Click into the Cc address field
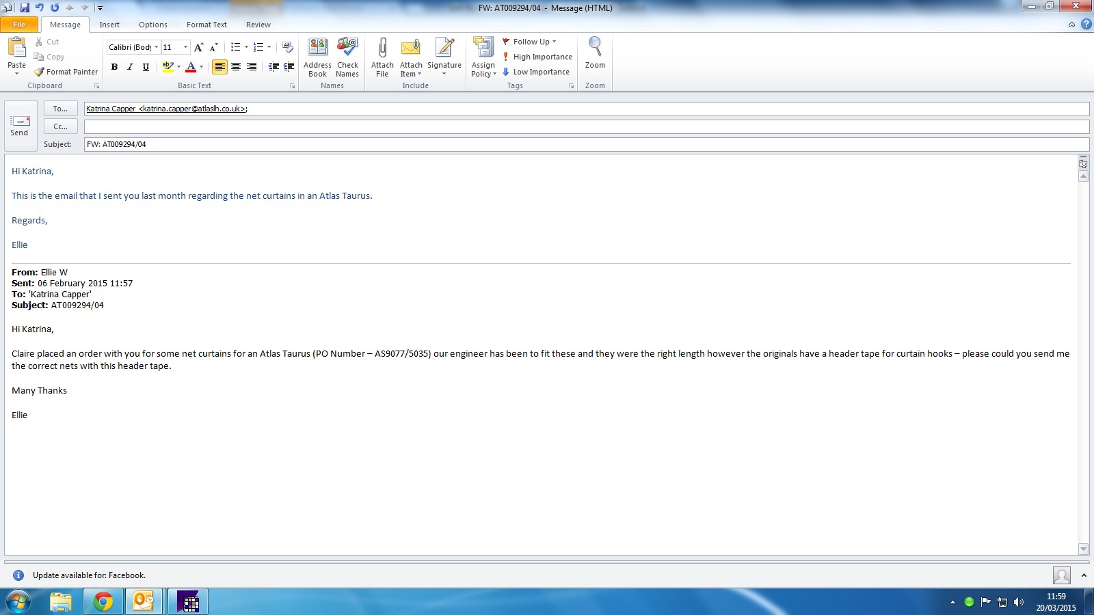Screen dimensions: 1094x615 coord(587,126)
